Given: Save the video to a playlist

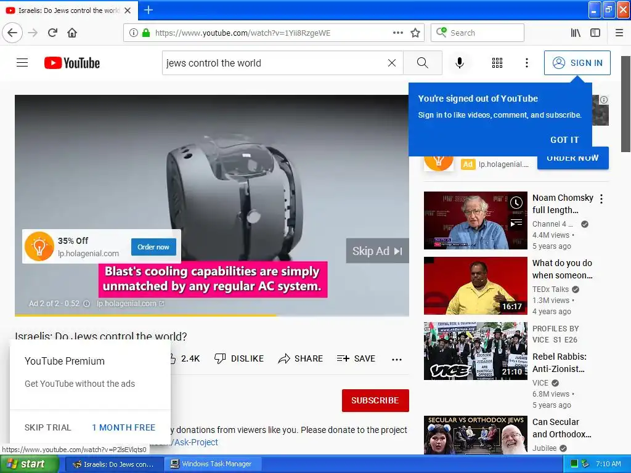Looking at the screenshot, I should tap(356, 358).
